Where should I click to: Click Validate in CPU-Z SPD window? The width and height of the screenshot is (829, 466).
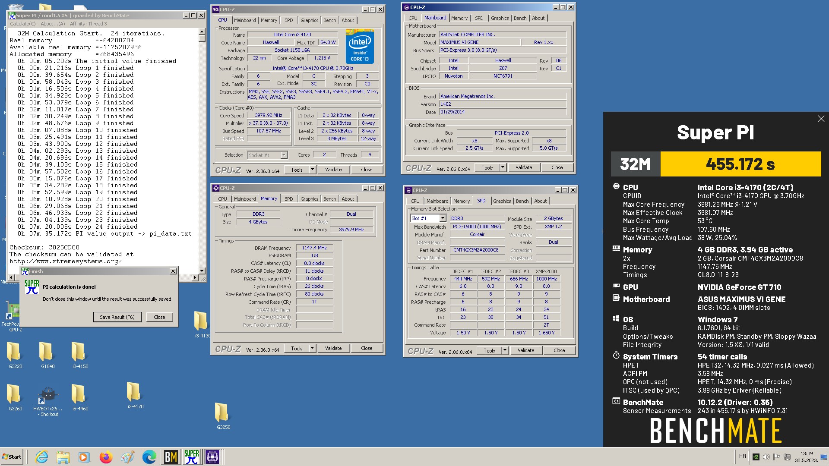point(526,350)
